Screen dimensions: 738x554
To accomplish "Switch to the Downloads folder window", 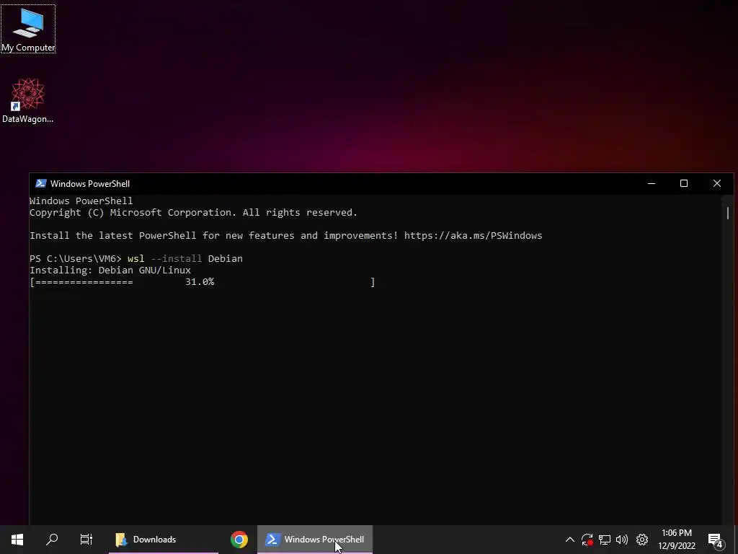I will pyautogui.click(x=164, y=540).
